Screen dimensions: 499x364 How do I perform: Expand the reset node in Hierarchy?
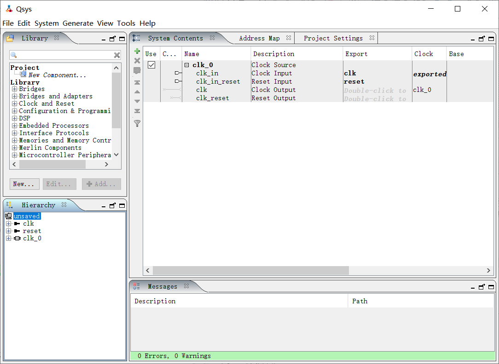(x=8, y=231)
